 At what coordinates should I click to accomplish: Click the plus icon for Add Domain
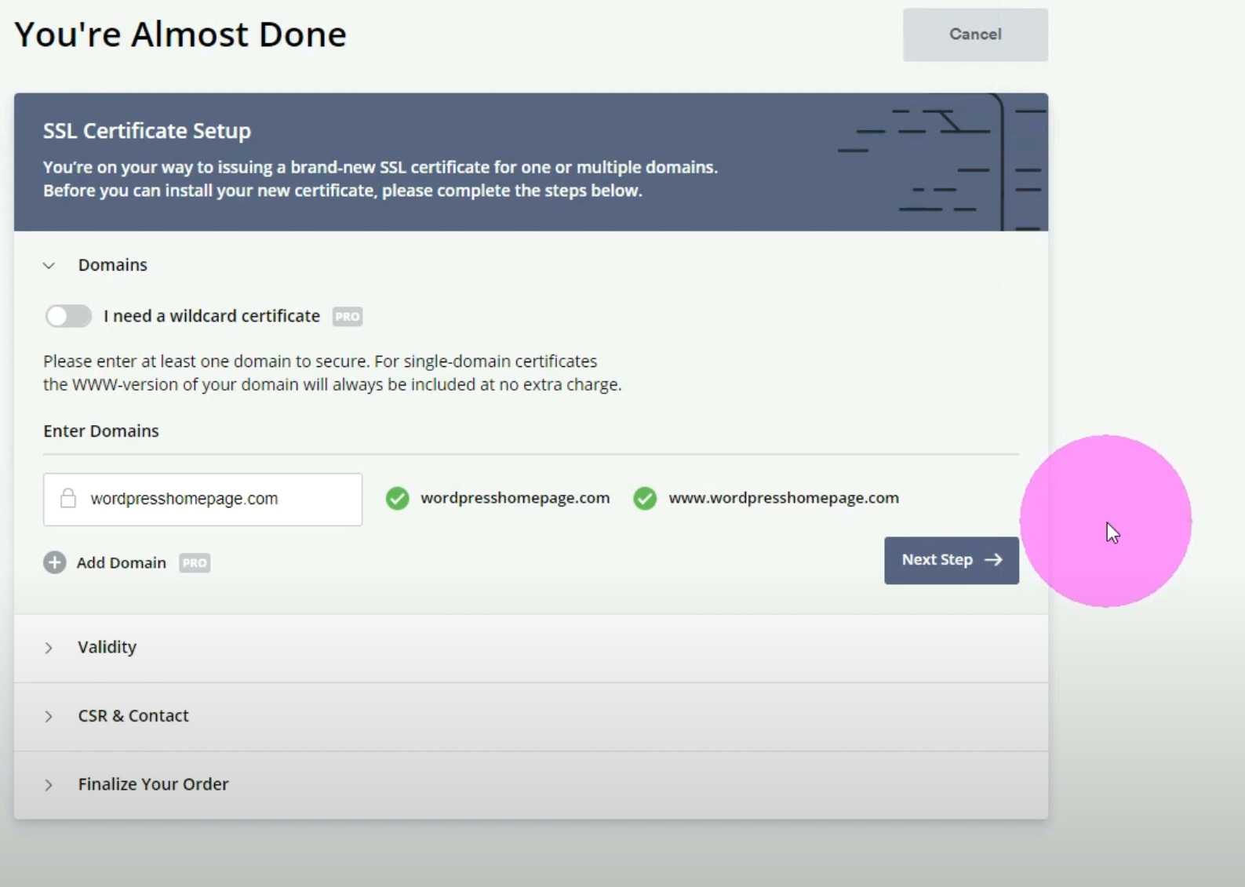pyautogui.click(x=55, y=563)
